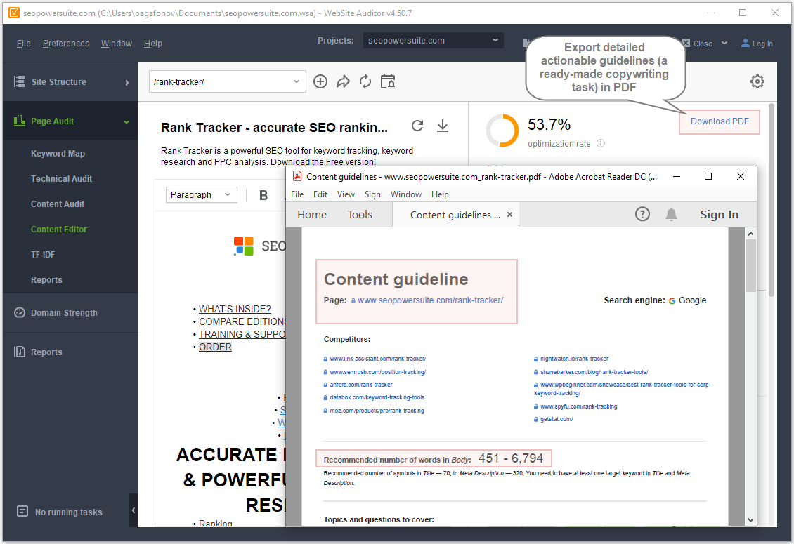Click the Bold formatting button
This screenshot has height=544, width=794.
263,195
